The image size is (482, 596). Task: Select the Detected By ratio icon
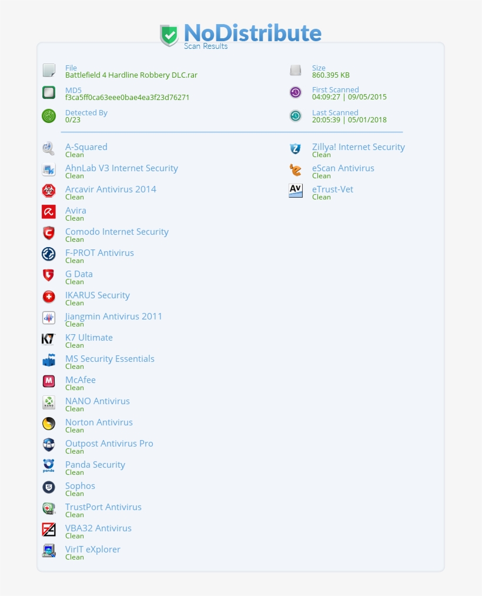[x=48, y=115]
